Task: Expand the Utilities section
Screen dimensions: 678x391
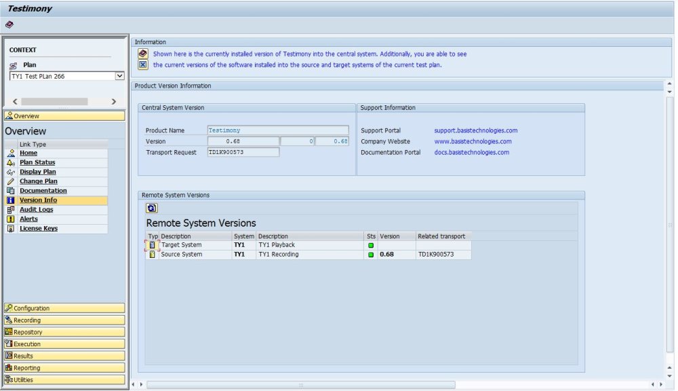Action: click(x=64, y=379)
